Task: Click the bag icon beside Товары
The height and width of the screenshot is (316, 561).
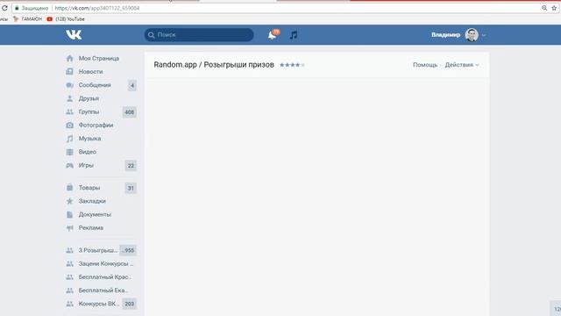Action: point(70,187)
